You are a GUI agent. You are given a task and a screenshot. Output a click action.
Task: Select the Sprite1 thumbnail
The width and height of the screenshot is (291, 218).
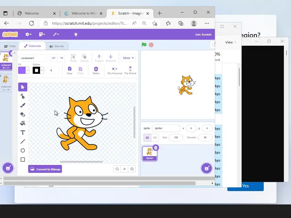coord(149,154)
